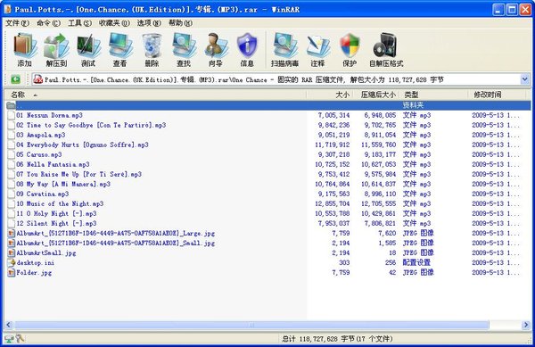Open the 命令 (Commands) menu
This screenshot has width=535, height=347.
pyautogui.click(x=48, y=23)
